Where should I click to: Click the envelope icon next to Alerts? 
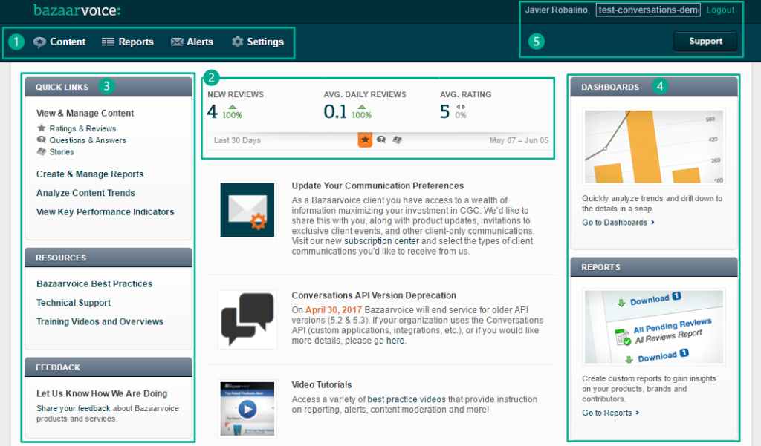177,42
